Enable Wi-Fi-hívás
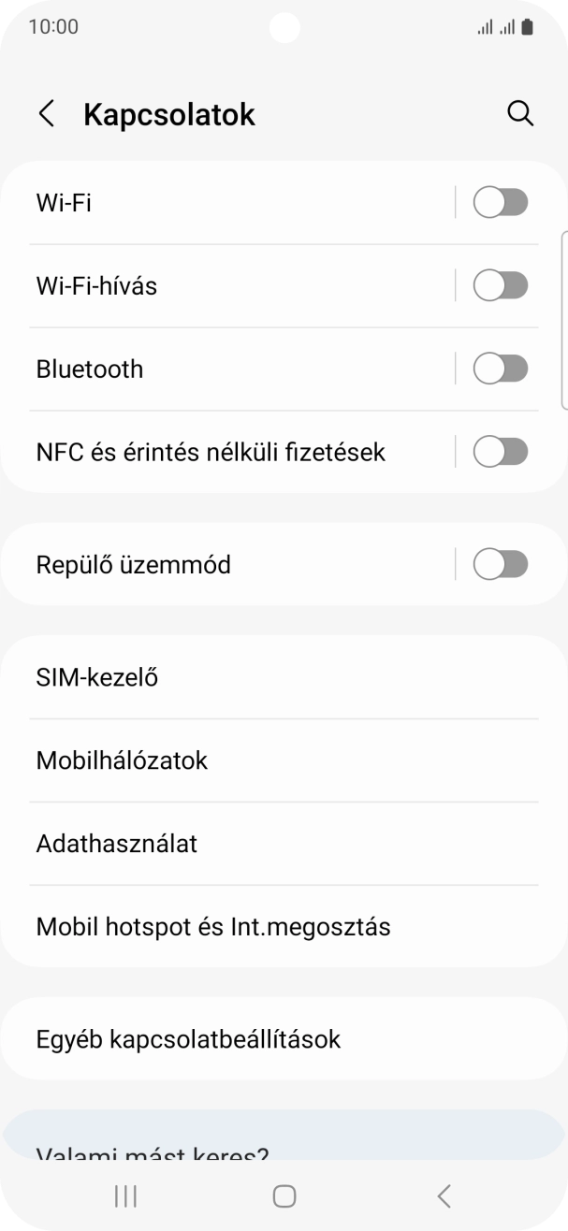The height and width of the screenshot is (1231, 568). click(500, 285)
